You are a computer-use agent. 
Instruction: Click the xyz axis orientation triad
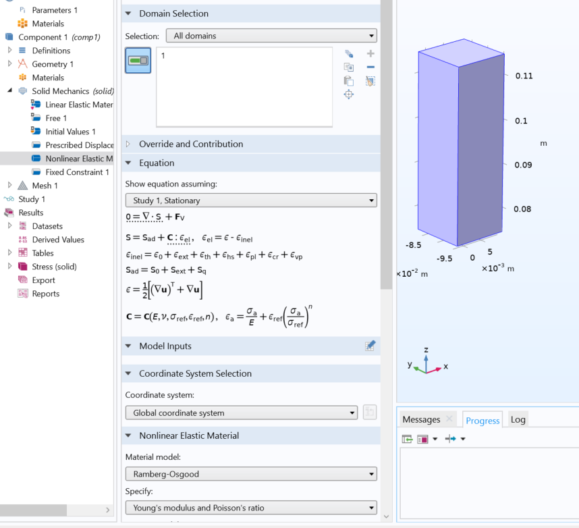[x=426, y=362]
